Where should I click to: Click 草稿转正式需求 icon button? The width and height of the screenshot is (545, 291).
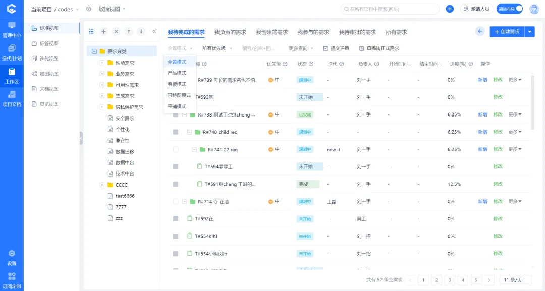[x=379, y=48]
